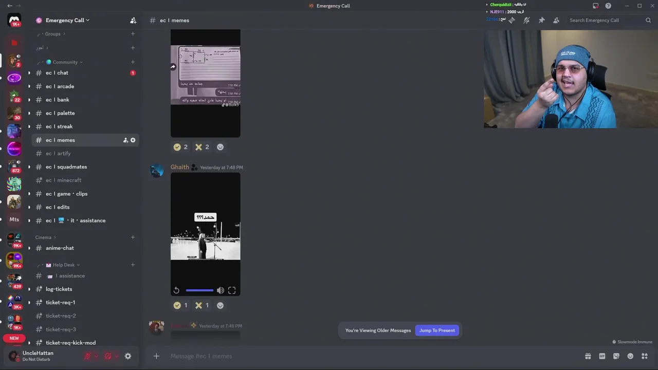Screen dimensions: 658x370
Task: Expand threads arrow beside ticket-req-1
Action: coord(29,303)
